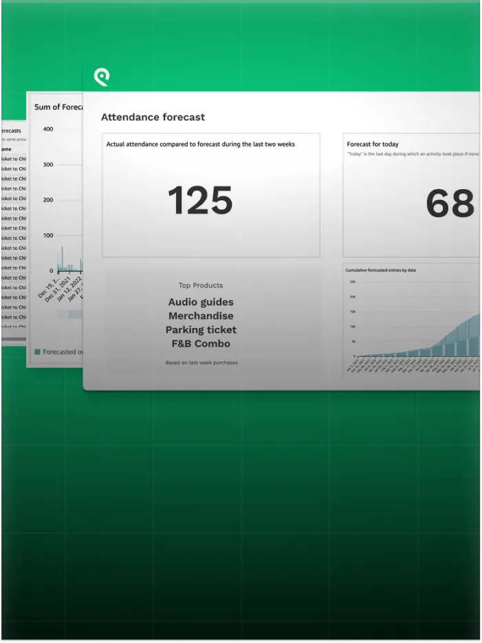Click the 300 y-axis label in back chart
Image resolution: width=482 pixels, height=643 pixels.
(48, 164)
